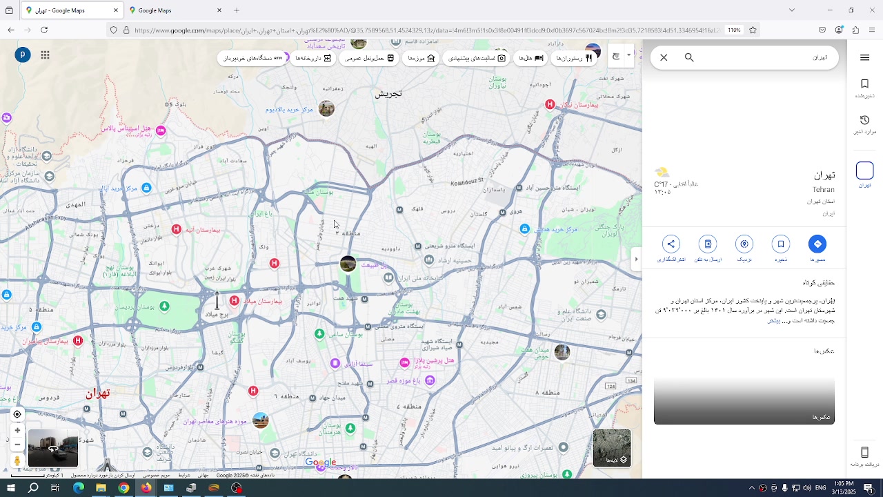Viewport: 883px width, 497px height.
Task: Click Send to phone (ارسال به تلفن)
Action: [708, 248]
